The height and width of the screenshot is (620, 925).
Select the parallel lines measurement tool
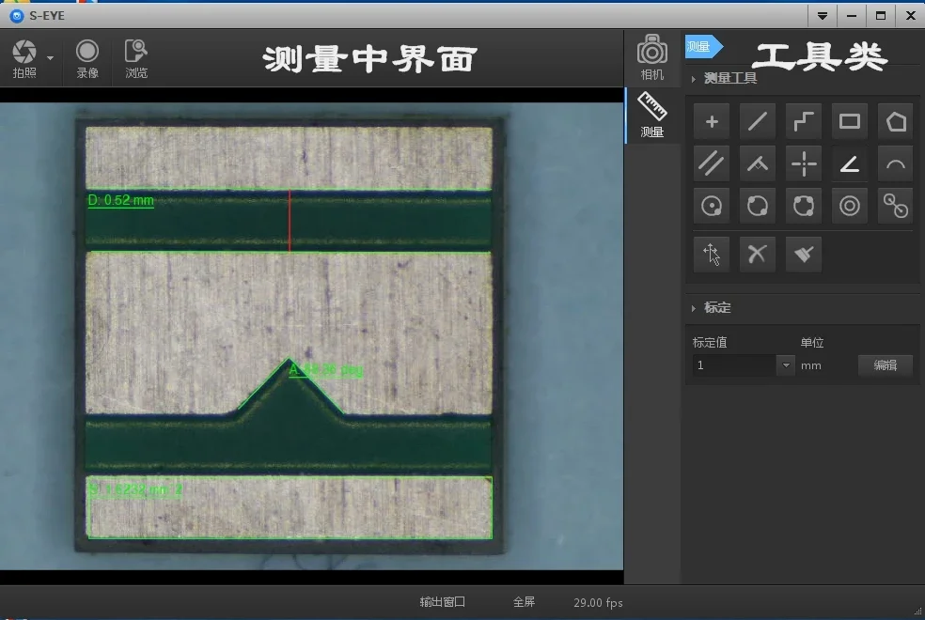712,163
